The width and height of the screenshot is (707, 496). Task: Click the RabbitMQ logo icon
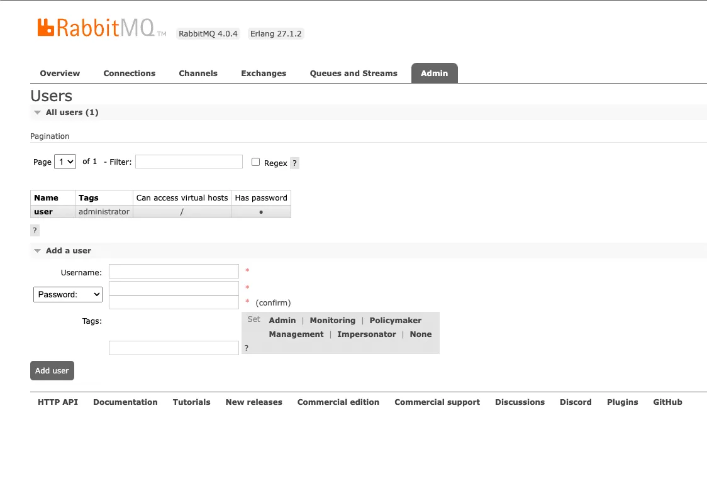pos(46,27)
